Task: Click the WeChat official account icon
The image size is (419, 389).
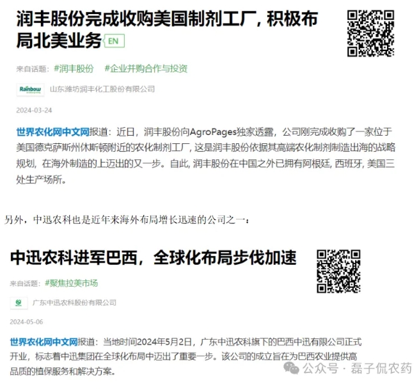Action: [291, 368]
